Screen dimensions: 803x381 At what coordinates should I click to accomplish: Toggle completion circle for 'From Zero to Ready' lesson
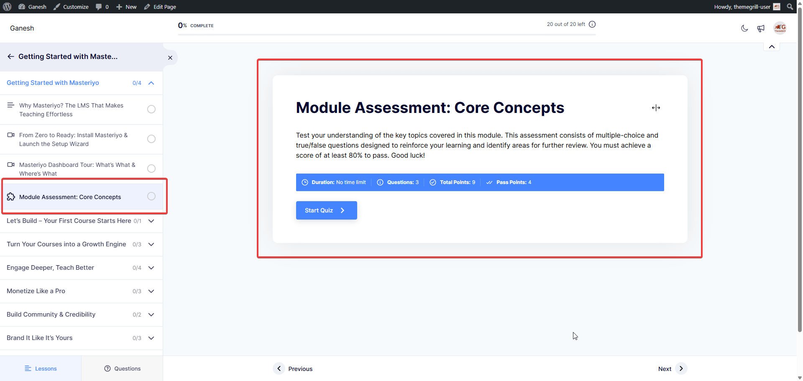tap(151, 139)
